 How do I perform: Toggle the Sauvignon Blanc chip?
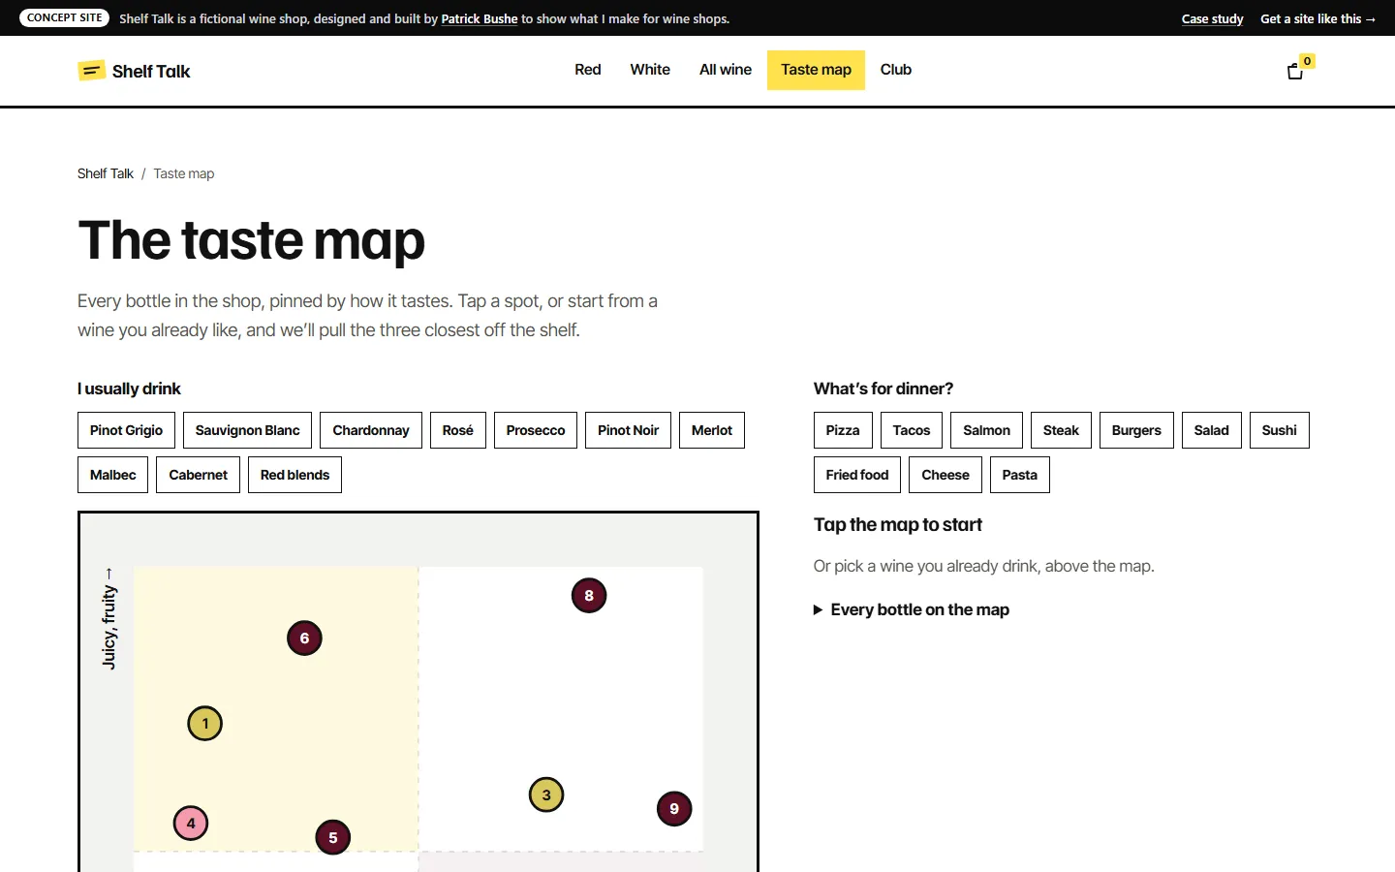click(247, 430)
